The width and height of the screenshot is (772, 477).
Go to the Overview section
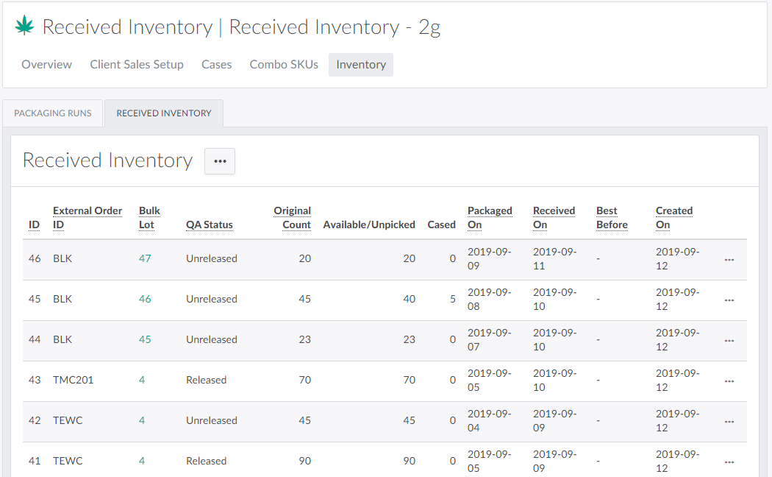46,65
